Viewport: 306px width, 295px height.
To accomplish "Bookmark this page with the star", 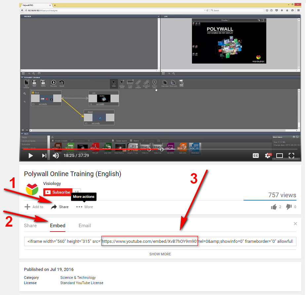I will click(x=267, y=10).
